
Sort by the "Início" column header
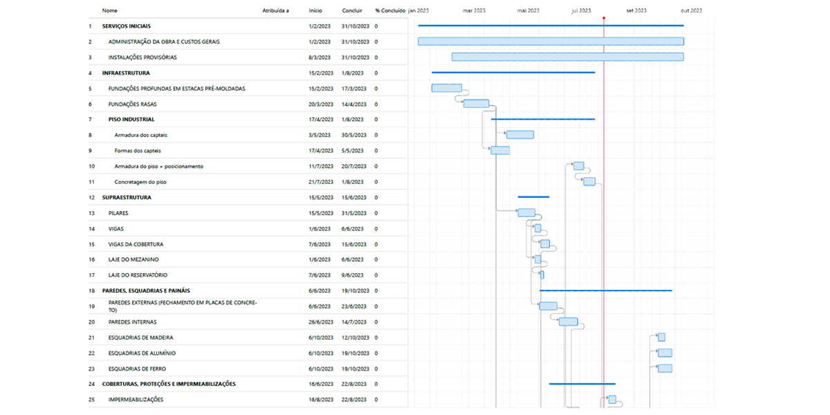(x=315, y=10)
